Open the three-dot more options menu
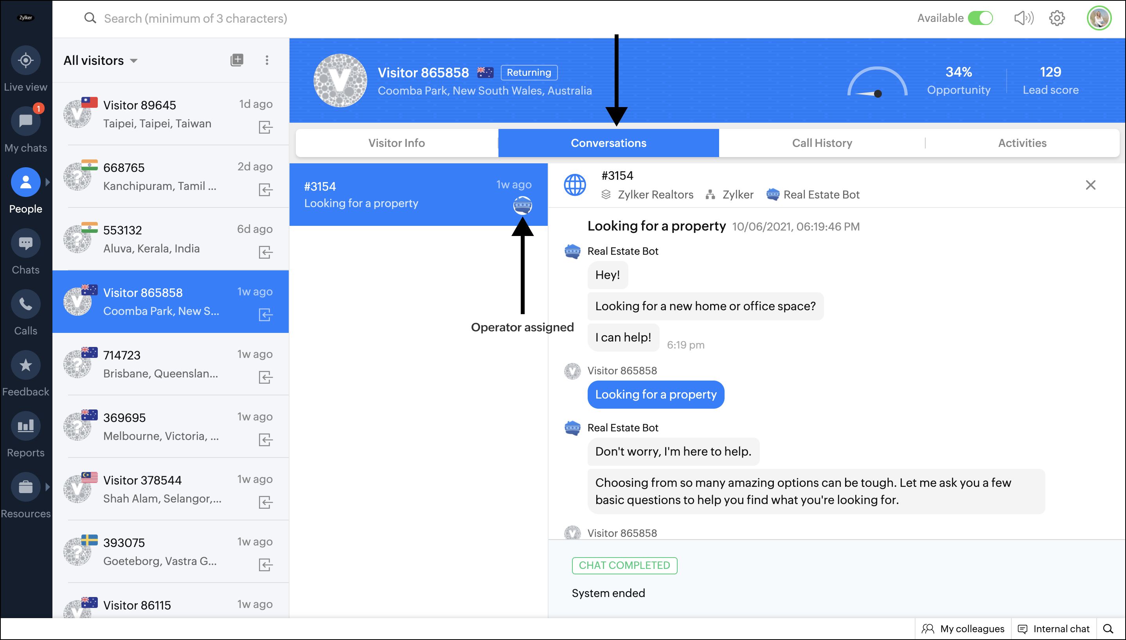This screenshot has height=640, width=1126. coord(267,60)
